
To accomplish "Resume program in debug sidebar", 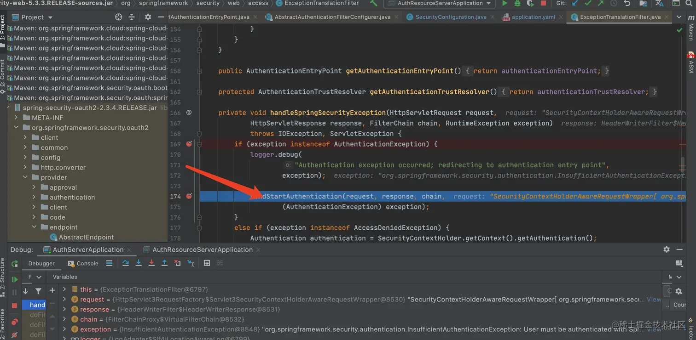I will tap(15, 279).
